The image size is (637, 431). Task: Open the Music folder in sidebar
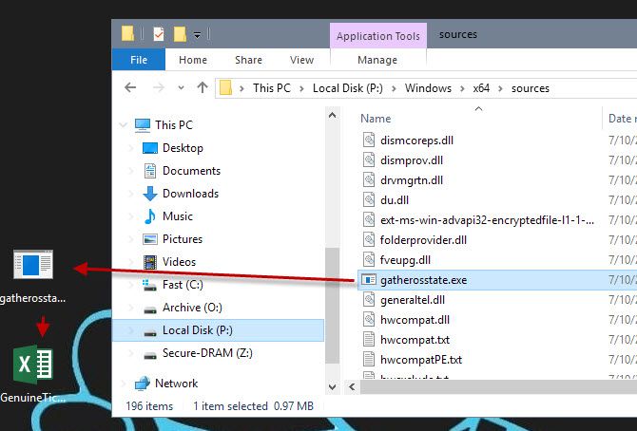pyautogui.click(x=177, y=216)
